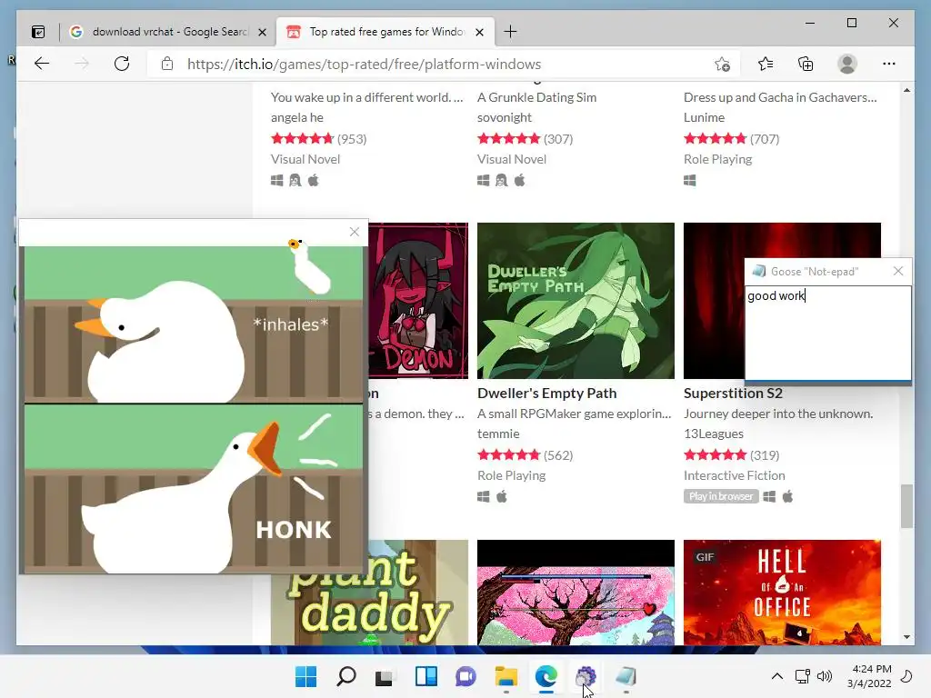931x698 pixels.
Task: Open the Favorites list icon
Action: coord(766,64)
